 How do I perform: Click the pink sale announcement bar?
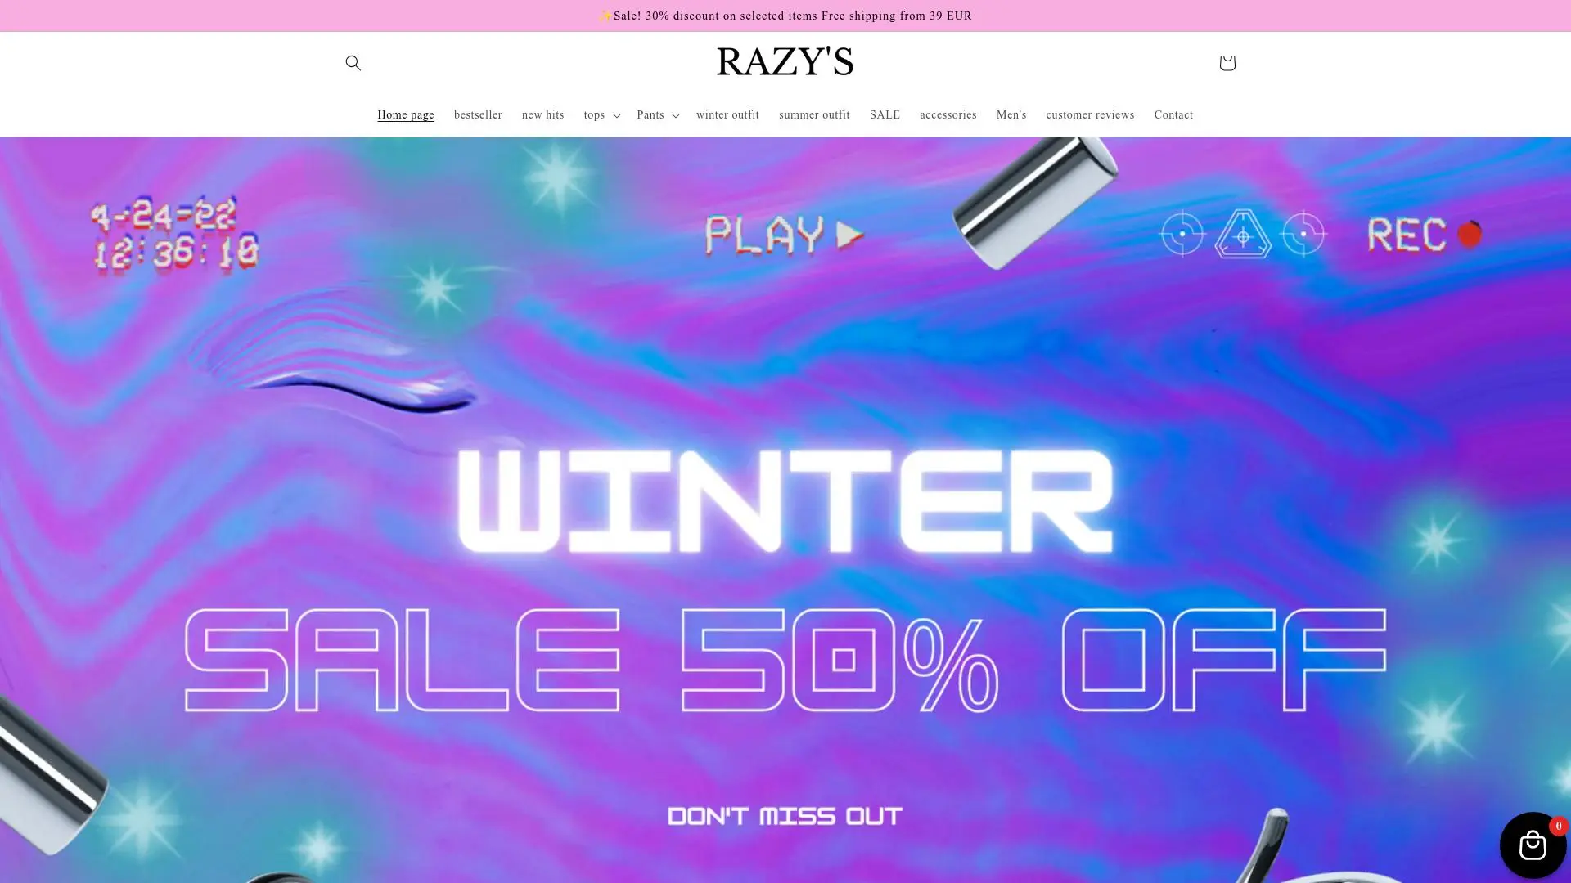tap(785, 16)
